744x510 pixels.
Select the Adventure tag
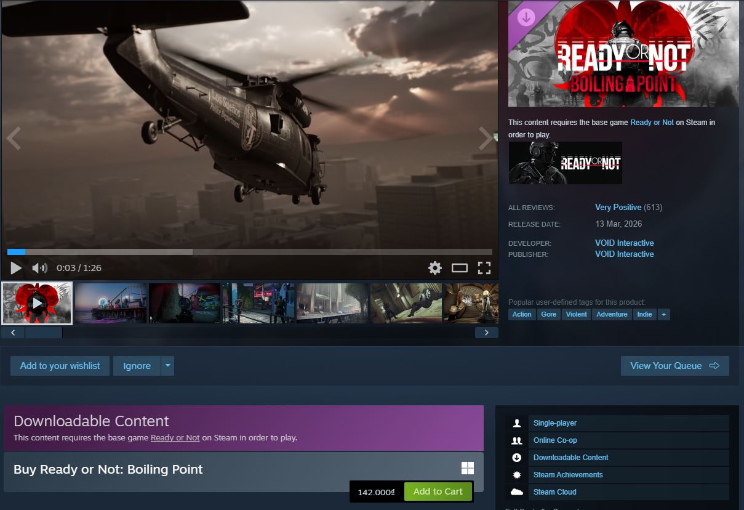(x=611, y=314)
